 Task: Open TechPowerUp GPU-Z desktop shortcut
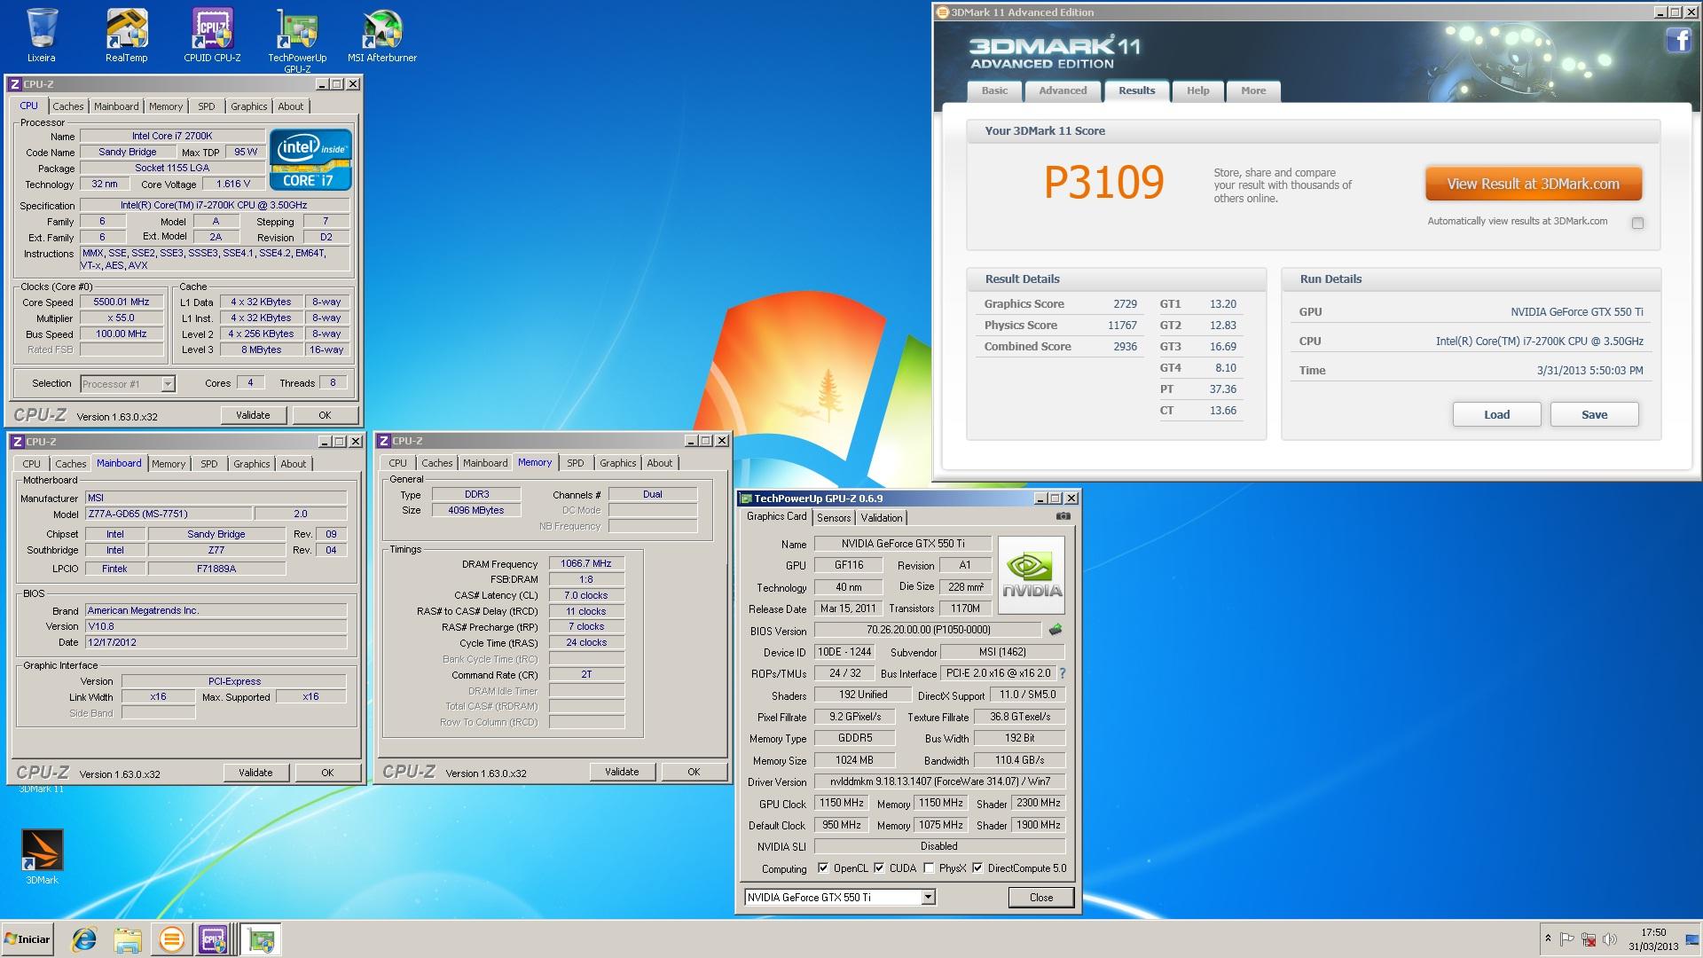coord(297,41)
